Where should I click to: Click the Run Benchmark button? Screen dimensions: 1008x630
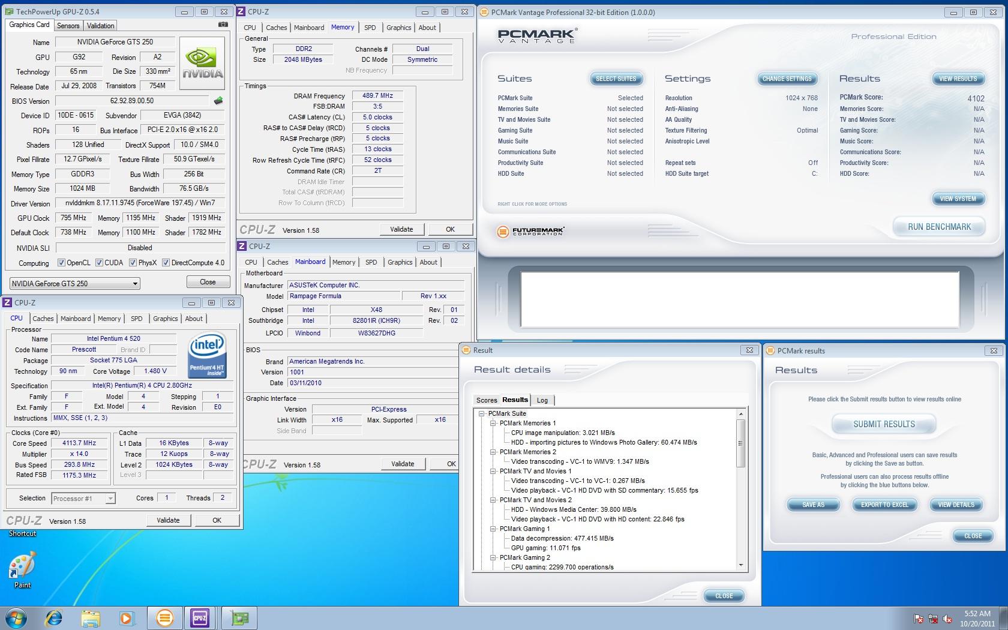939,227
